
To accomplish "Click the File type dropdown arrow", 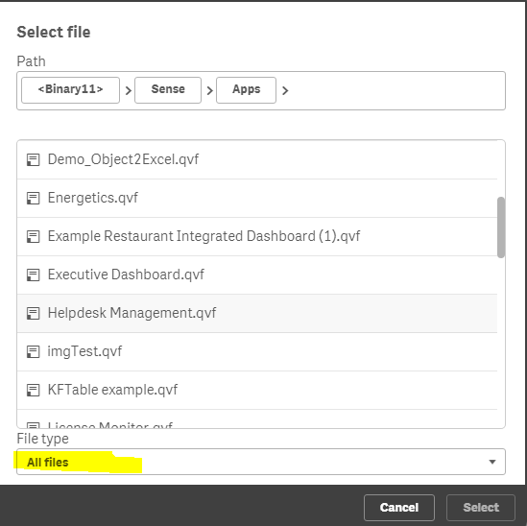I will [492, 462].
